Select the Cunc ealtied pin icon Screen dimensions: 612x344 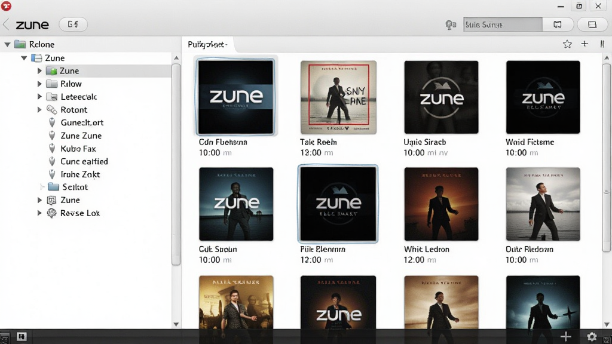(52, 161)
